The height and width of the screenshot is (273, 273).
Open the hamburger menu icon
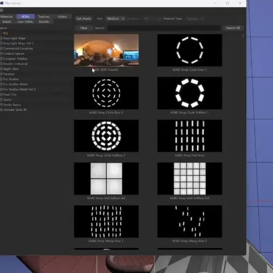(x=2, y=10)
